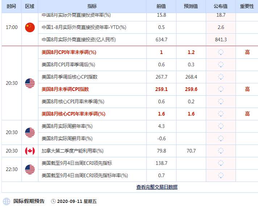Click forecast value 259.6
This screenshot has height=208, width=258.
tap(191, 89)
